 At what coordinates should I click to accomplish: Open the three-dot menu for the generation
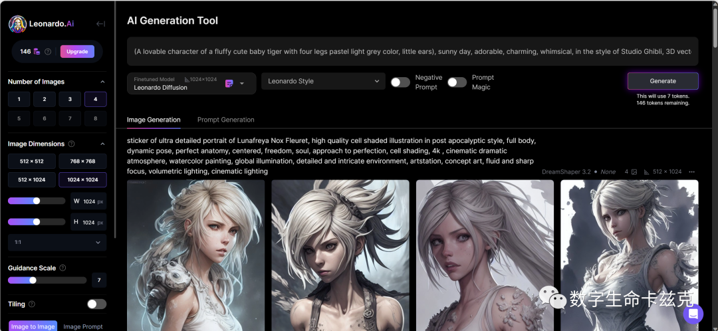point(691,171)
